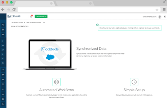Go back with browser back arrow

coord(3,10)
